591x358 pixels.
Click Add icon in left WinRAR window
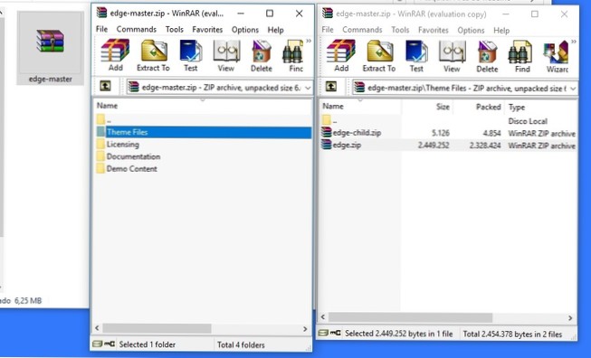click(x=115, y=55)
